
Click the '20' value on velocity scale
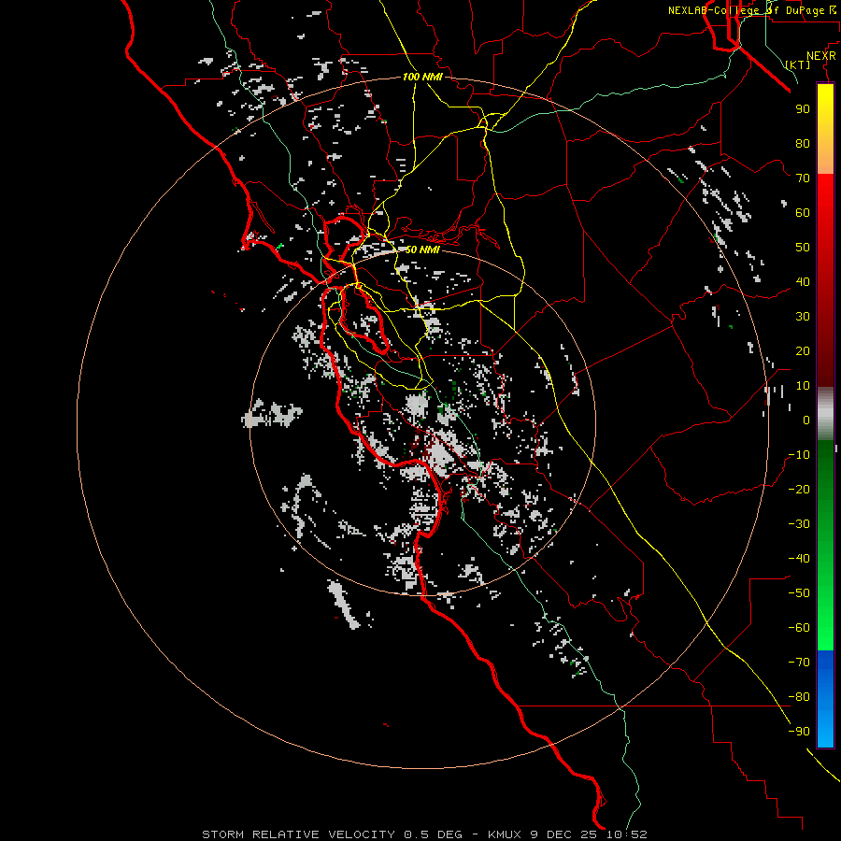click(803, 350)
